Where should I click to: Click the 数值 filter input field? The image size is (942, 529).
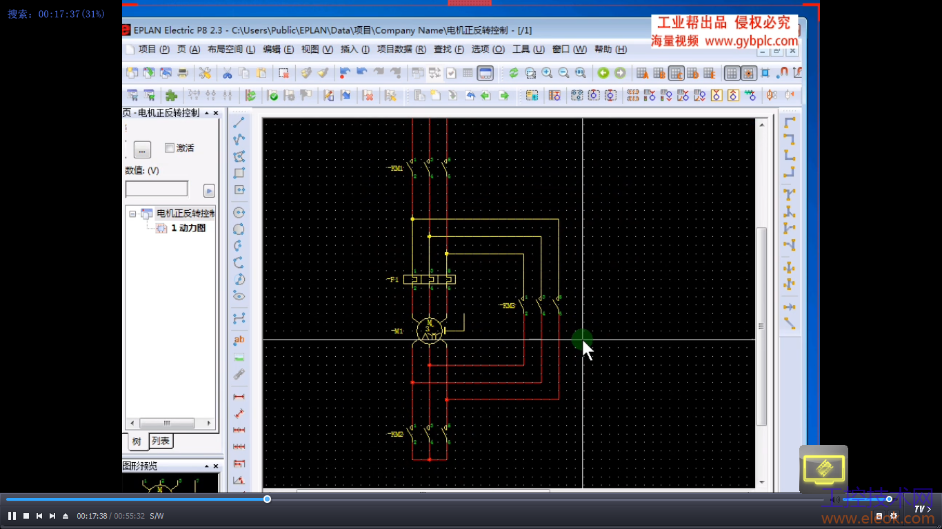tap(157, 189)
